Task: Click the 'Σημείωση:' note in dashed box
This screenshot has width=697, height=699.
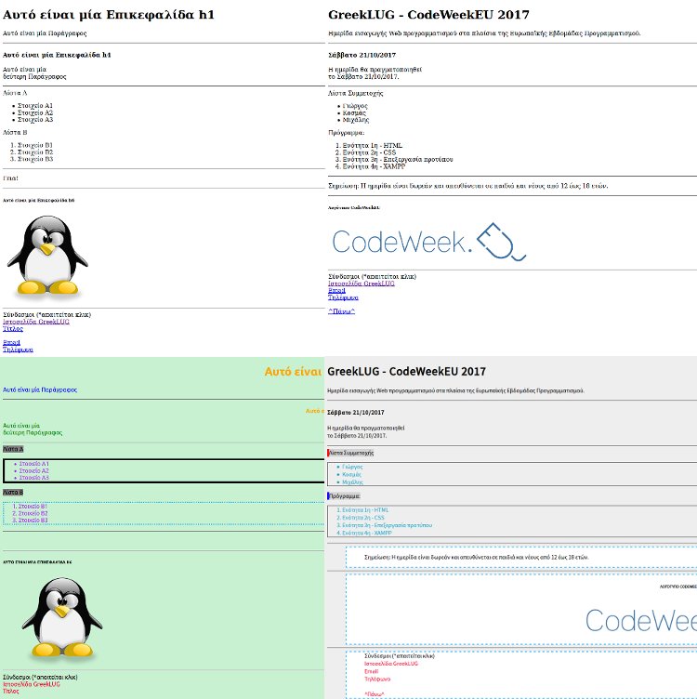Action: tap(477, 557)
